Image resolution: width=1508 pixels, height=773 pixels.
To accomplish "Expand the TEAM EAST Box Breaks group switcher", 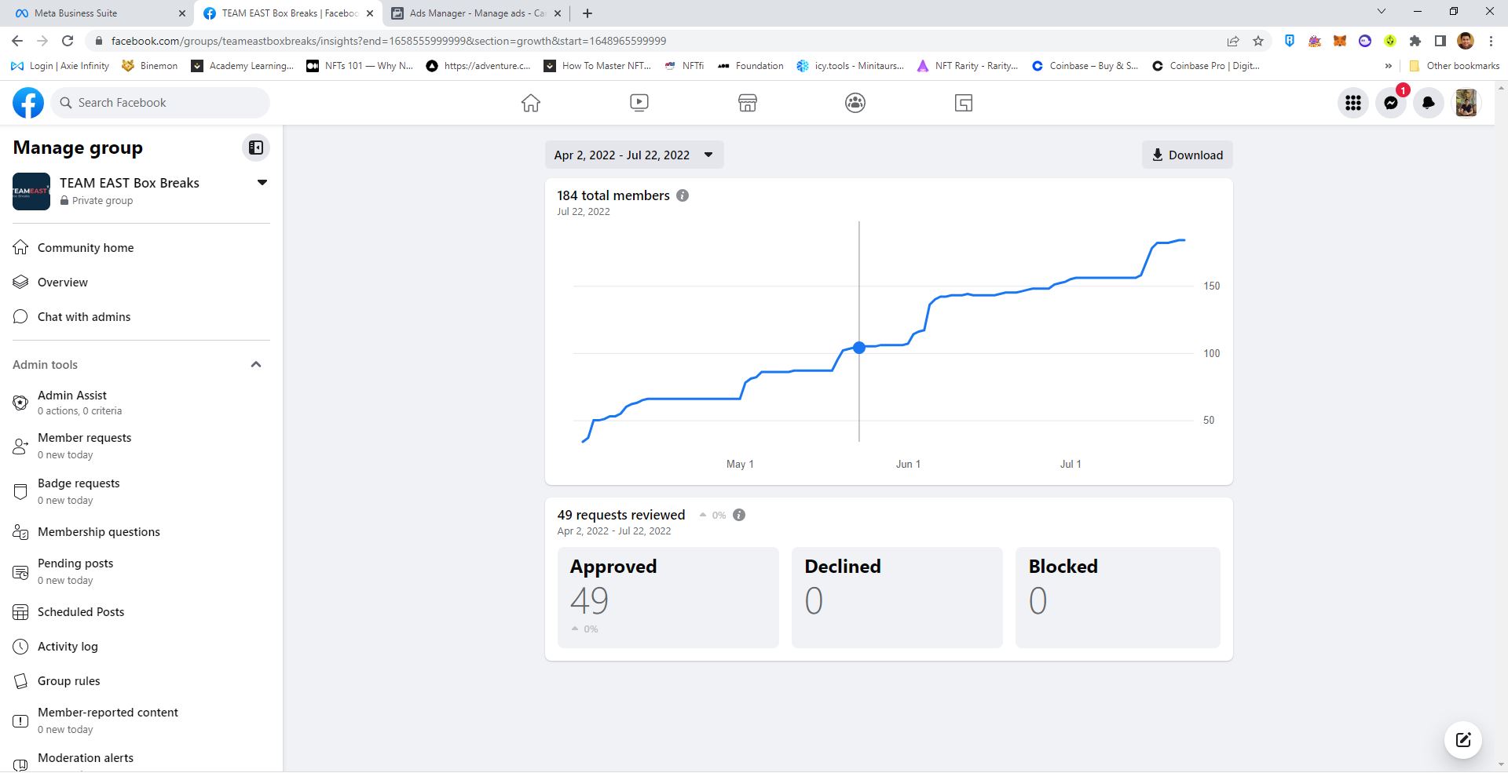I will 262,183.
